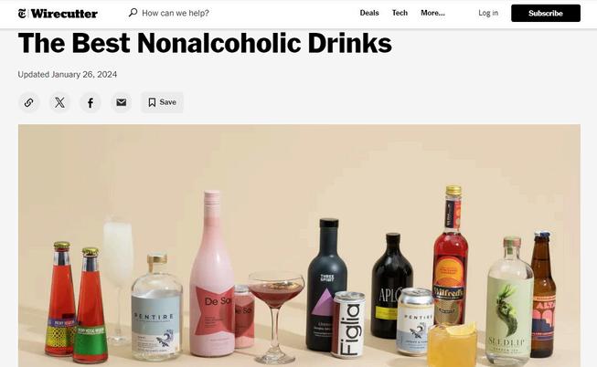The width and height of the screenshot is (597, 367).
Task: Click the search magnifier icon
Action: 133,13
